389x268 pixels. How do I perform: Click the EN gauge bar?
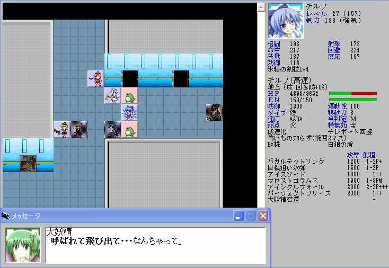tap(353, 100)
